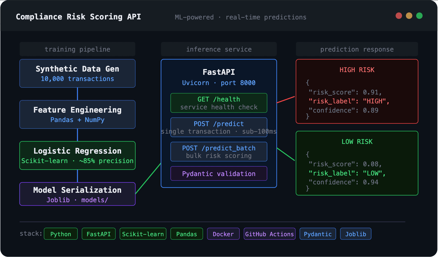Expand the prediction response section header
The height and width of the screenshot is (257, 438).
coord(357,49)
